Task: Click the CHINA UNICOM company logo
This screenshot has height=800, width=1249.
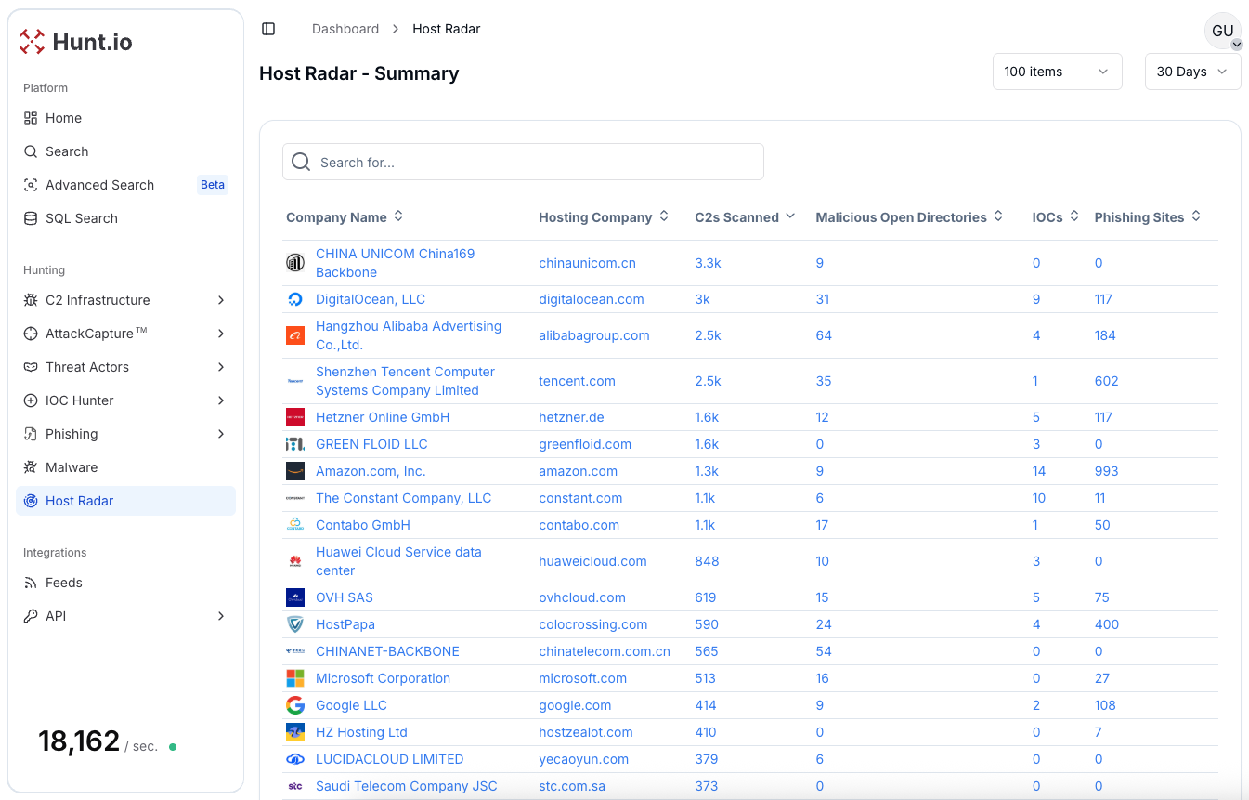Action: (x=295, y=263)
